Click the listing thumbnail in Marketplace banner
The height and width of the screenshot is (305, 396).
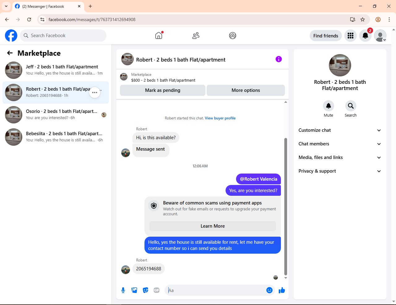point(124,77)
